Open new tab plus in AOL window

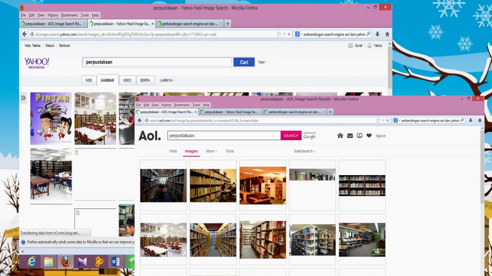330,112
